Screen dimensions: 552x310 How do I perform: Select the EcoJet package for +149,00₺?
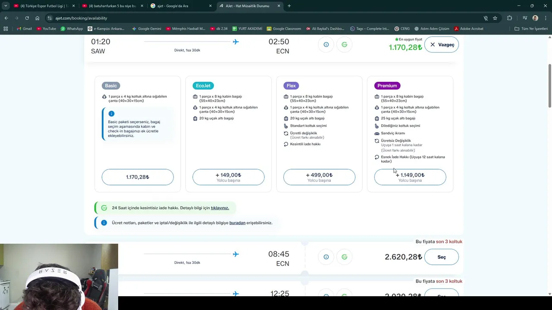click(x=229, y=177)
